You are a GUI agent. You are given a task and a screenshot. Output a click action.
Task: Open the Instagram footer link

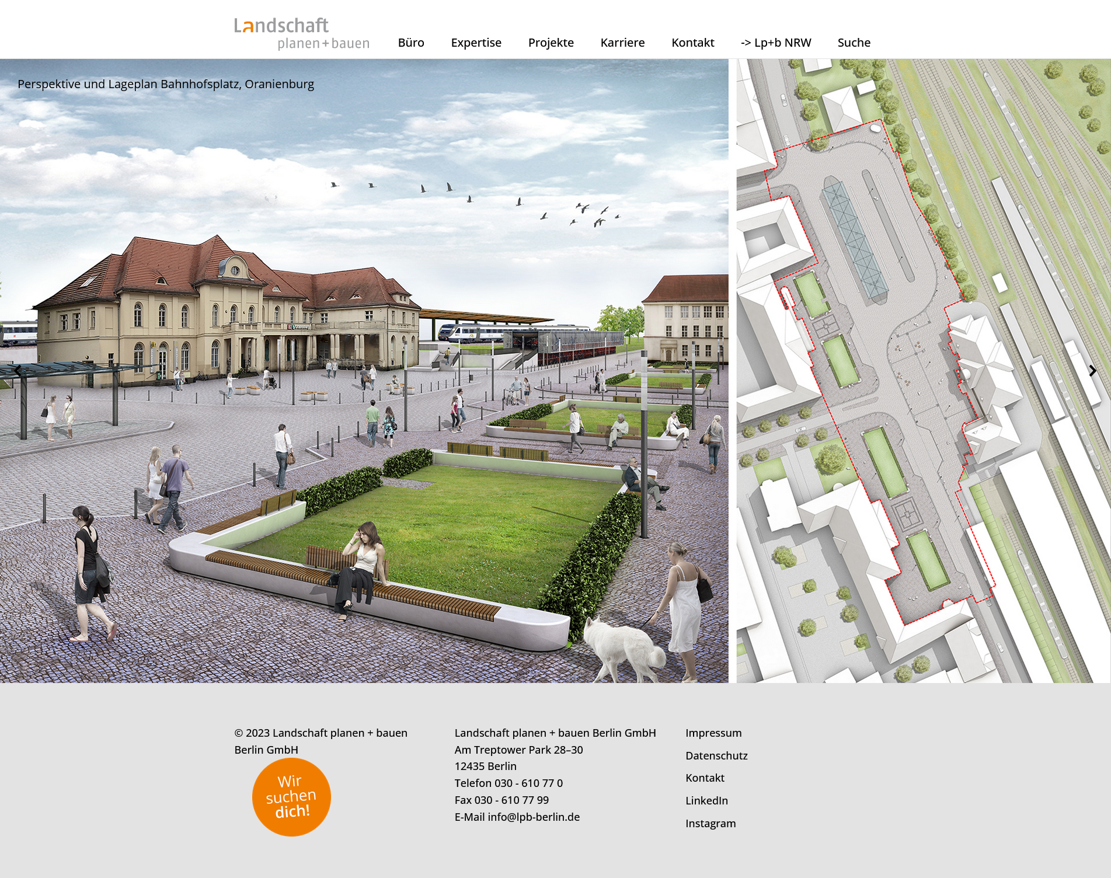pyautogui.click(x=711, y=823)
